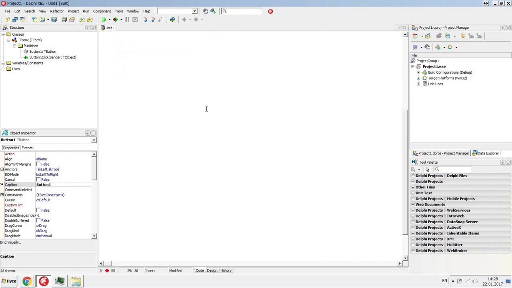Pin the Structure panel

(x=87, y=28)
